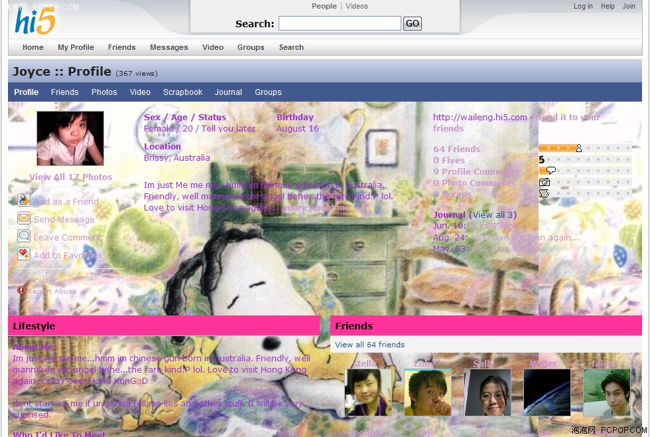Select the Friends tab on Joyce's page
Image resolution: width=650 pixels, height=437 pixels.
(65, 92)
